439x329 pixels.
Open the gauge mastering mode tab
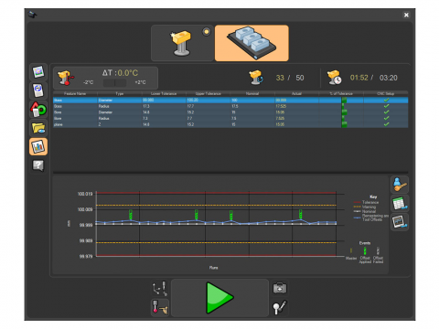point(182,43)
